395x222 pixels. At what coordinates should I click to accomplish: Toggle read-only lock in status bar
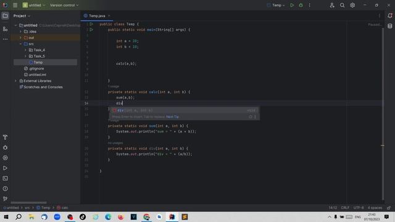389,208
